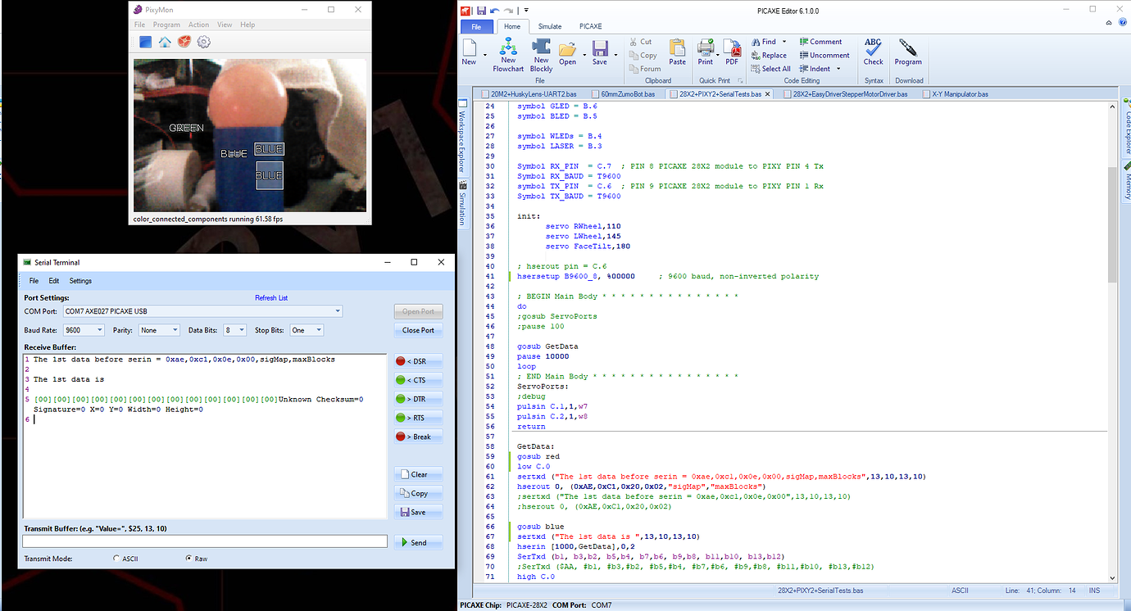The height and width of the screenshot is (611, 1131).
Task: Open the Program menu in PixyMon
Action: 166,24
